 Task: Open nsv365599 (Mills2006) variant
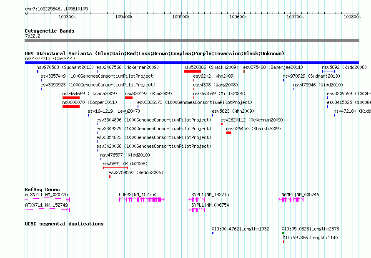[x=219, y=94]
